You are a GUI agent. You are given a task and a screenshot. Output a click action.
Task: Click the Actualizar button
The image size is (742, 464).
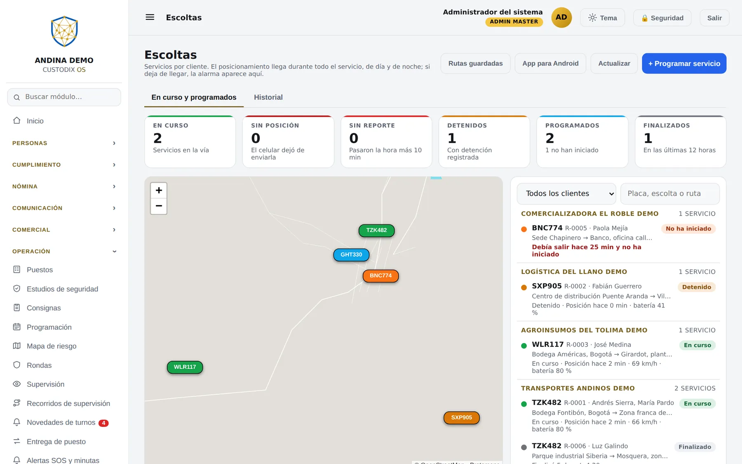pyautogui.click(x=614, y=64)
